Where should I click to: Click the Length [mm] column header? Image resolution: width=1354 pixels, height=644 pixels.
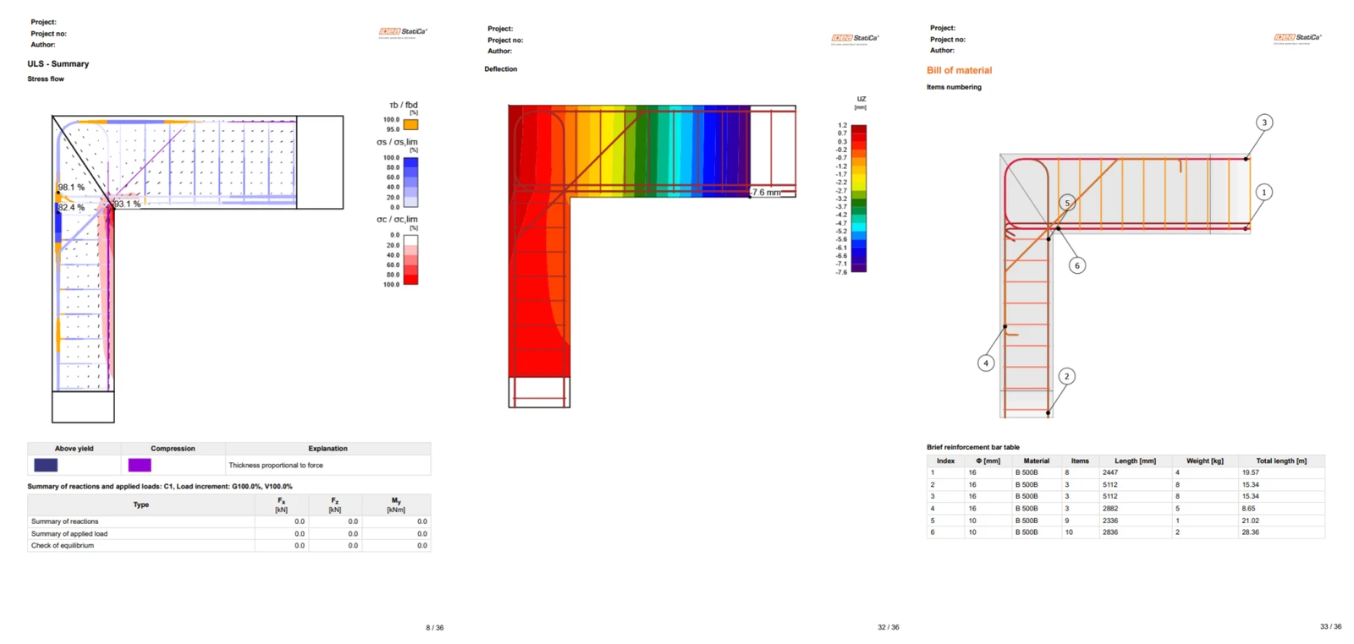1135,461
